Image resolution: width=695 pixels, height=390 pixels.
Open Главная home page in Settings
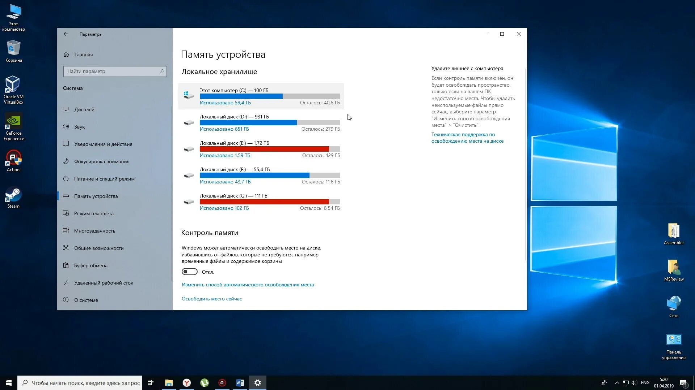point(83,55)
